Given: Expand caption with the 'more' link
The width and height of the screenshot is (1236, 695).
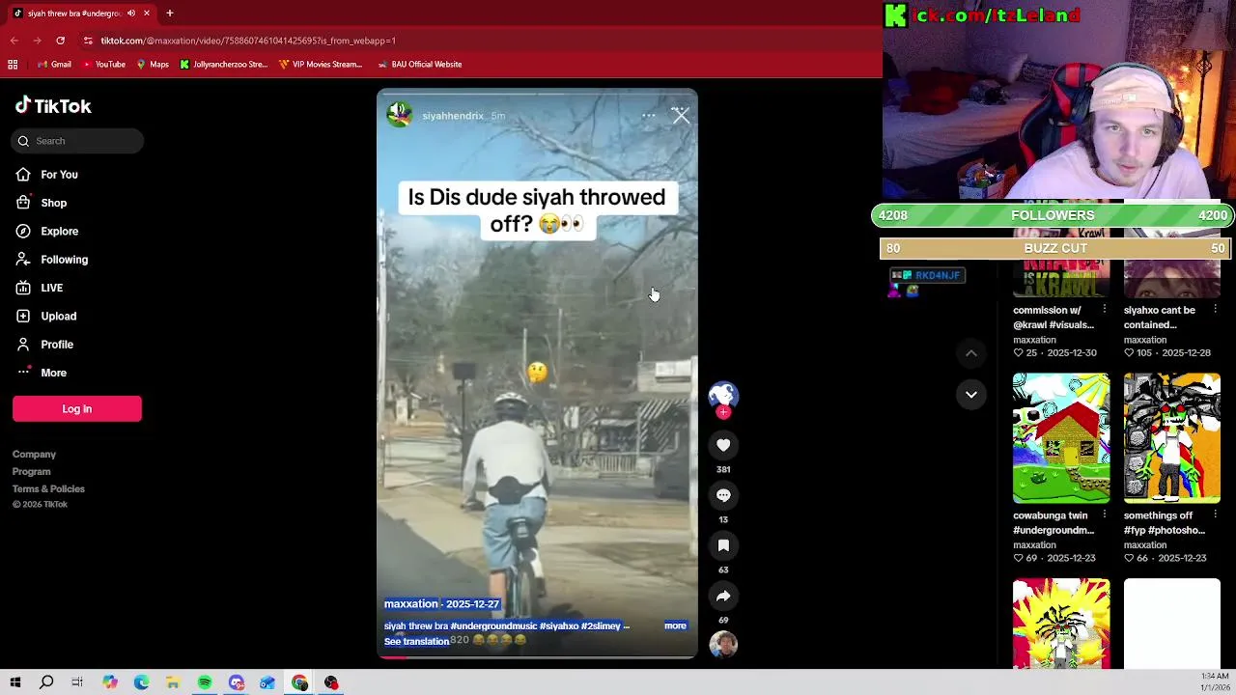Looking at the screenshot, I should point(675,625).
